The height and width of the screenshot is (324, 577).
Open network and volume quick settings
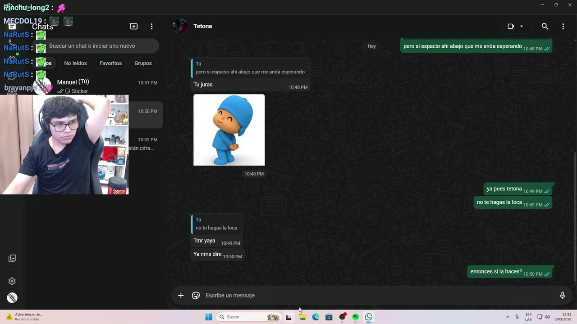pos(543,317)
